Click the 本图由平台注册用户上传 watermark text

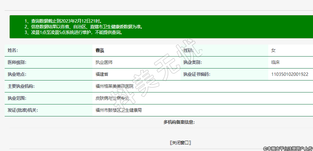288,148
